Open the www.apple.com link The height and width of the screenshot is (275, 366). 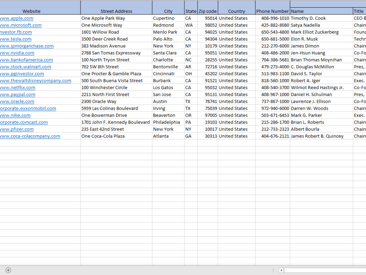pyautogui.click(x=16, y=18)
